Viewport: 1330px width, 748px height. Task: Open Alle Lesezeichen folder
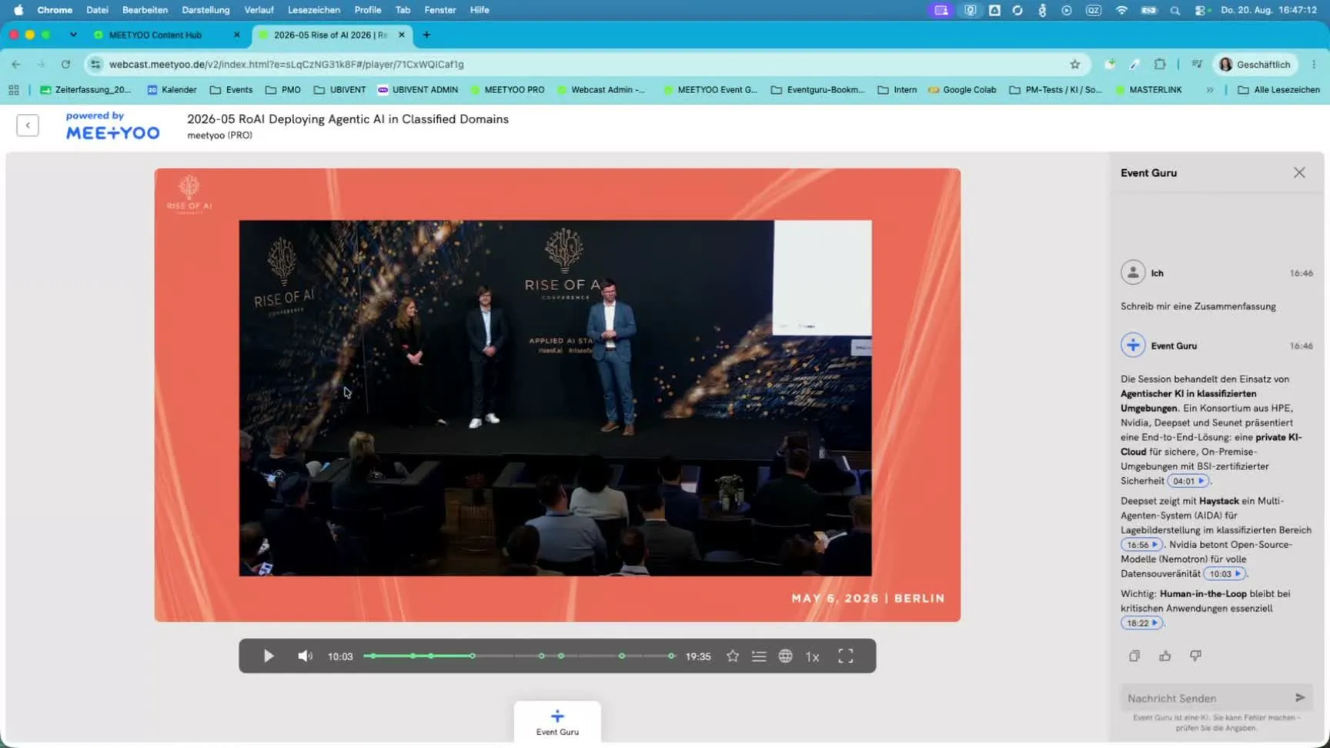[1278, 90]
